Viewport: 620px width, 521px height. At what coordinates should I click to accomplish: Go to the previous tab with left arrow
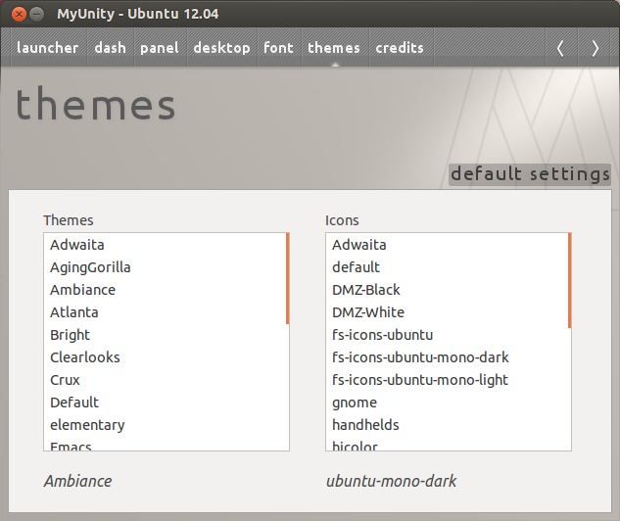tap(561, 48)
